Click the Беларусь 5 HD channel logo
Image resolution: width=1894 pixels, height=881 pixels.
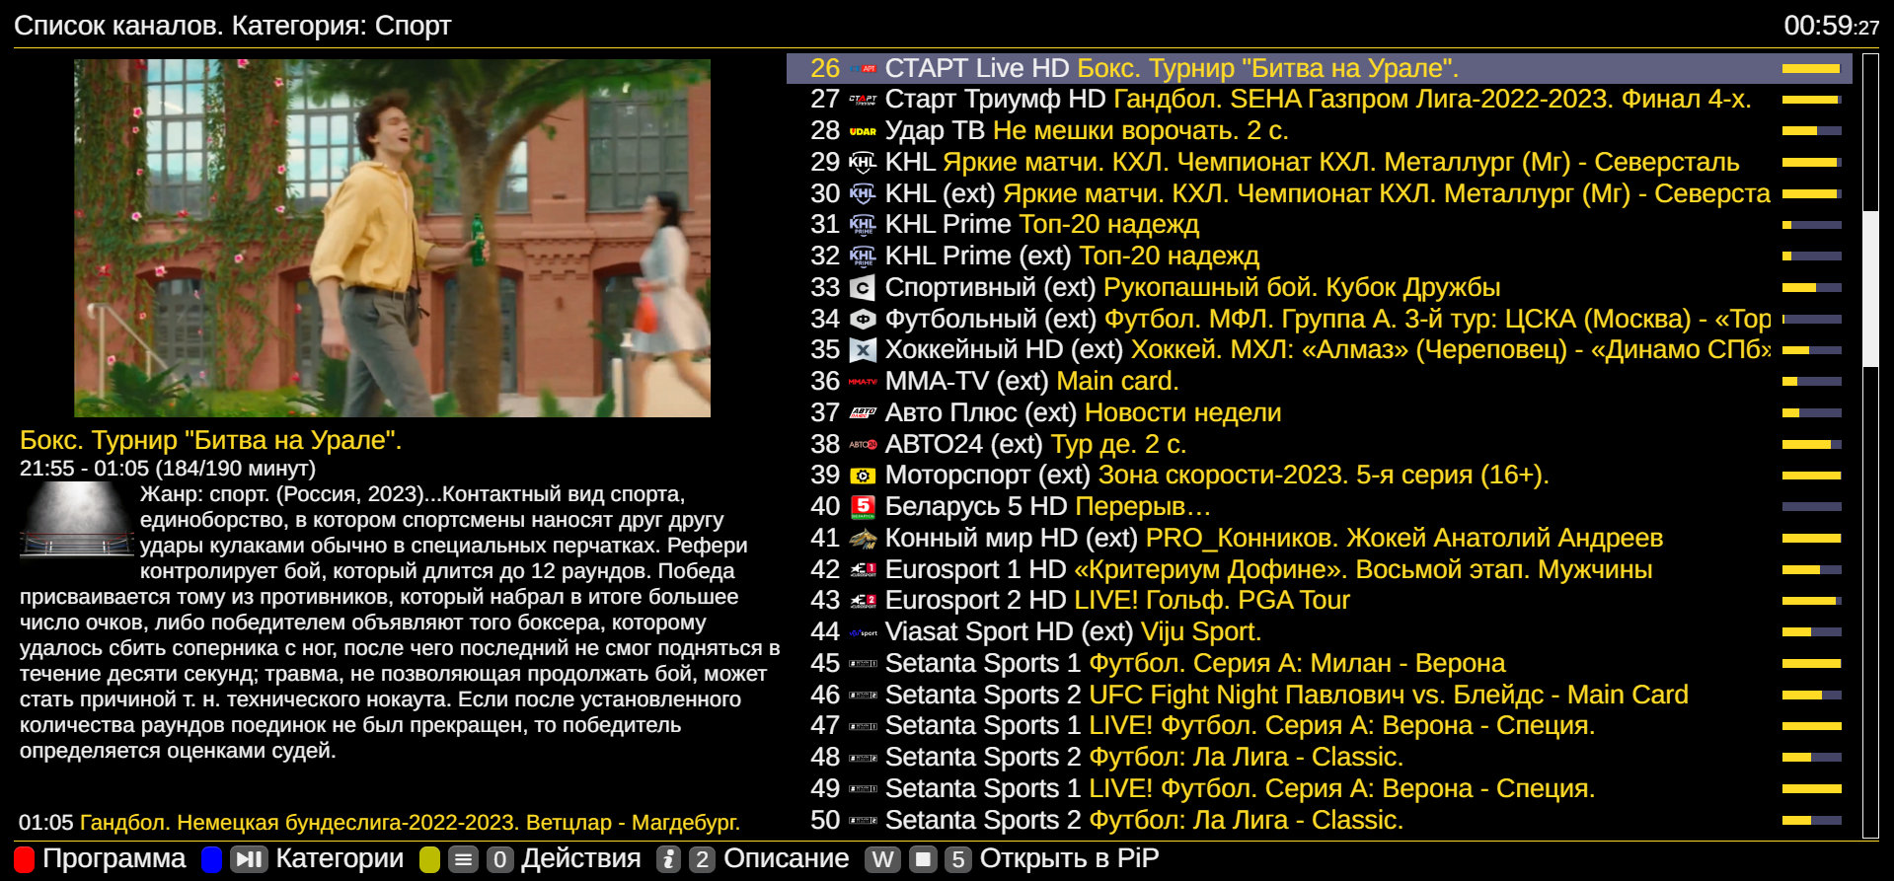[x=863, y=507]
